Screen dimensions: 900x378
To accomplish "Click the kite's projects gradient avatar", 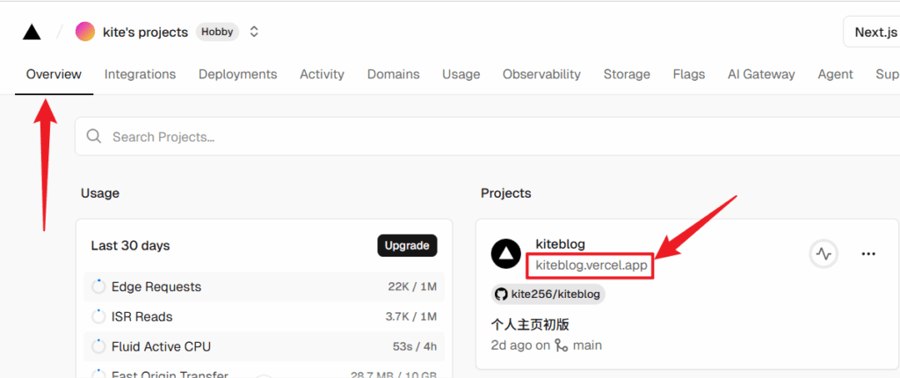I will tap(85, 32).
